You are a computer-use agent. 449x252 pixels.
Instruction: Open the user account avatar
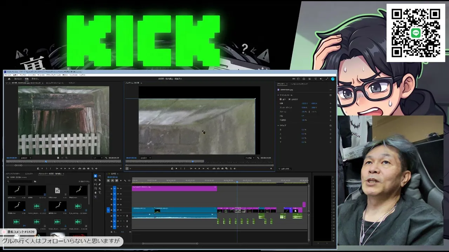click(x=333, y=79)
